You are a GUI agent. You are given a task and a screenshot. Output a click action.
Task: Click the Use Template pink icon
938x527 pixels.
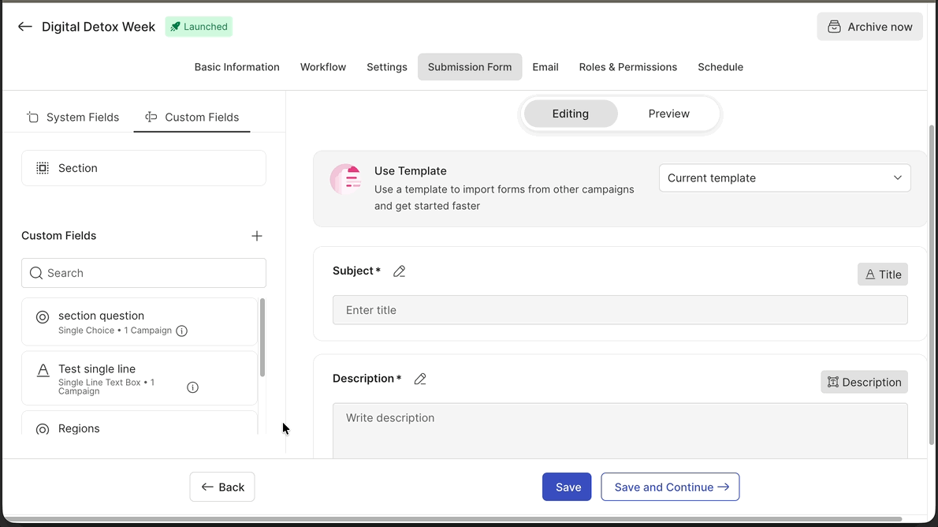click(x=346, y=180)
